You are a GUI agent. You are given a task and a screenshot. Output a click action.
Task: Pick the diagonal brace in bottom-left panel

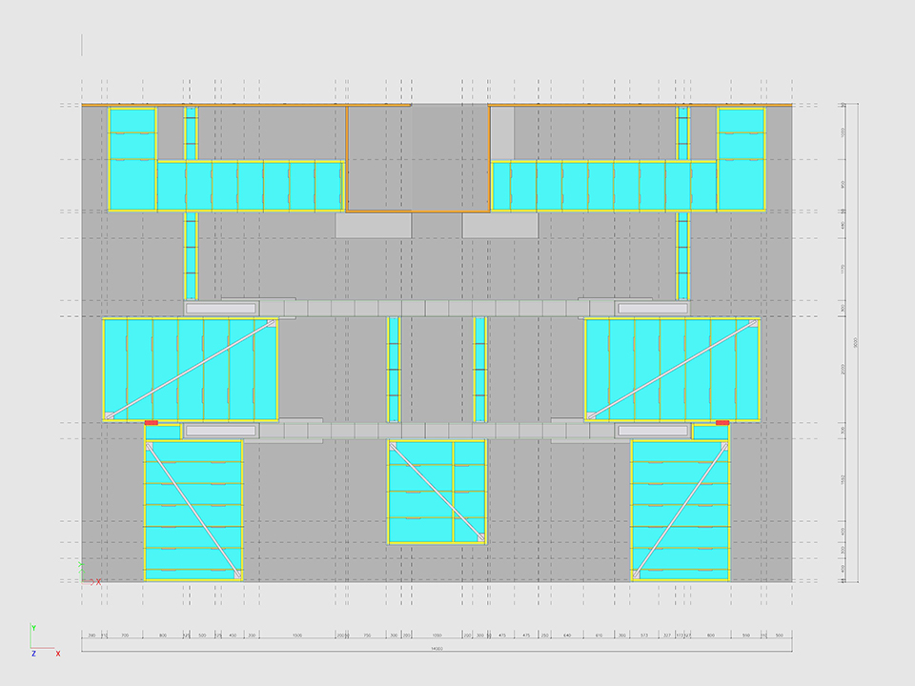point(193,510)
